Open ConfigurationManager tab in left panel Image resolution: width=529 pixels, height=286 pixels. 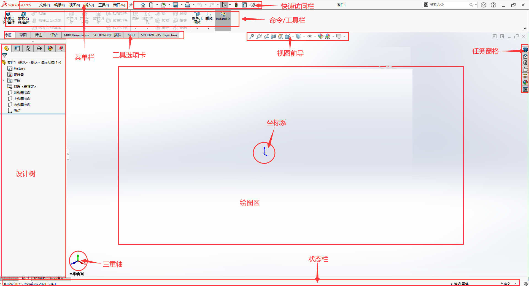tap(28, 48)
